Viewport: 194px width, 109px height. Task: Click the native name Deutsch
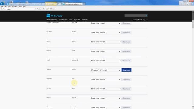tap(74, 107)
